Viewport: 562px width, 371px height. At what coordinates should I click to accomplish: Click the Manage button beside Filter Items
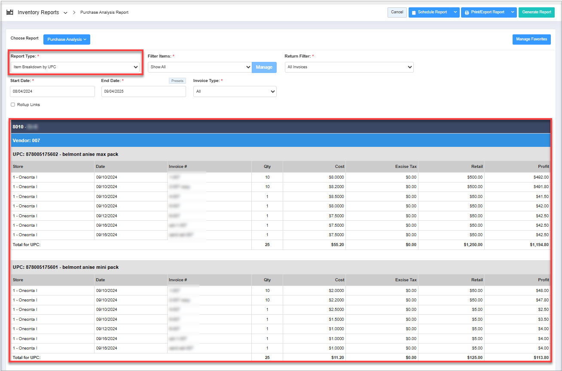pyautogui.click(x=264, y=67)
